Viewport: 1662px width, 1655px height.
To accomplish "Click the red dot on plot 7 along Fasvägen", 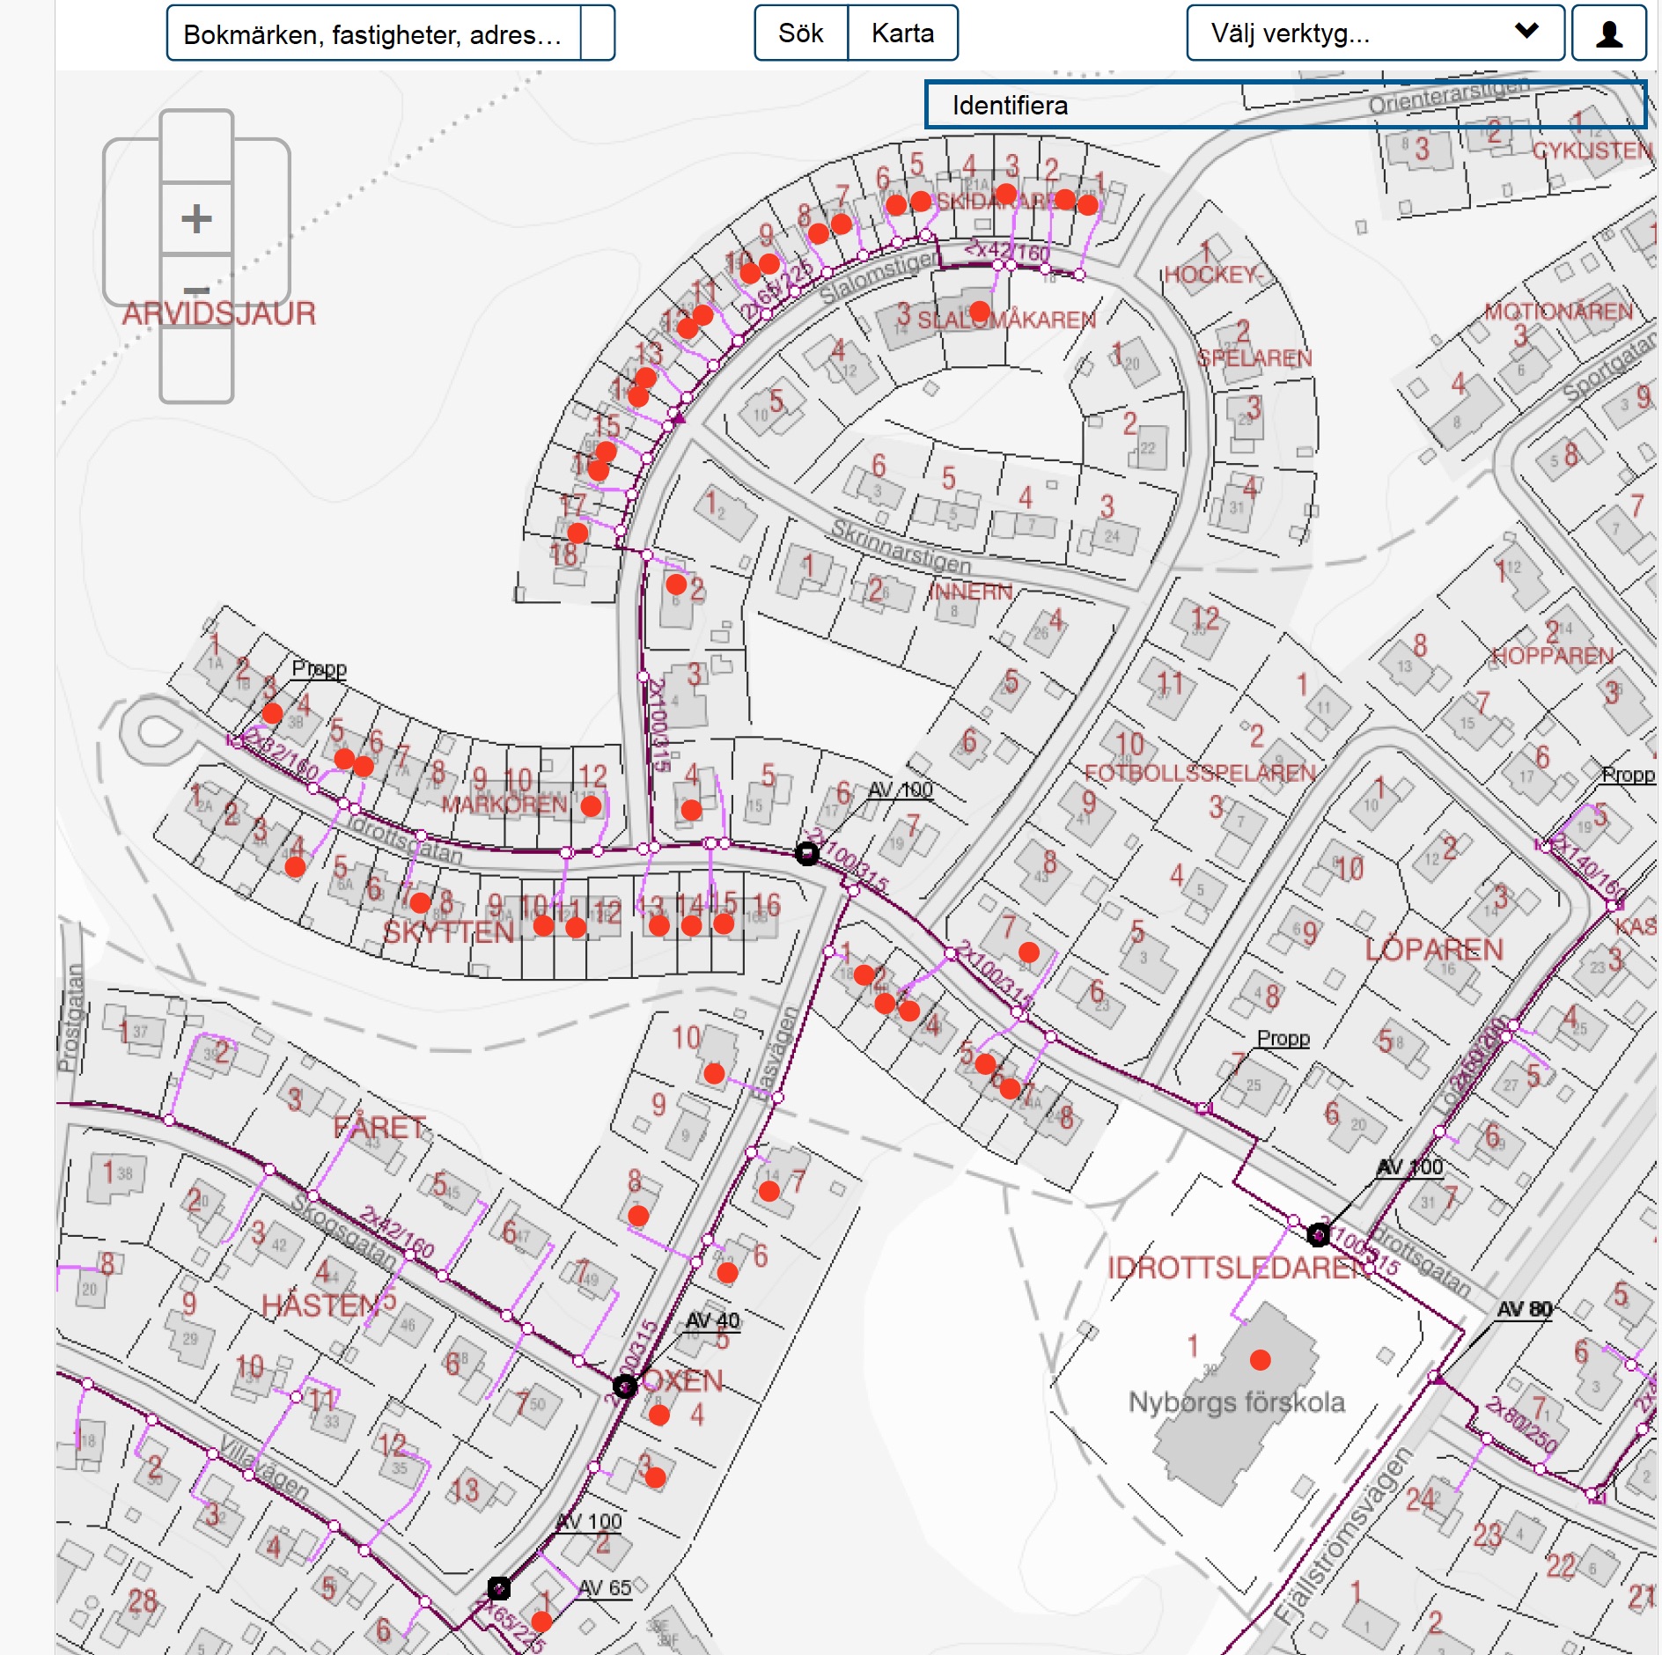I will 769,1191.
